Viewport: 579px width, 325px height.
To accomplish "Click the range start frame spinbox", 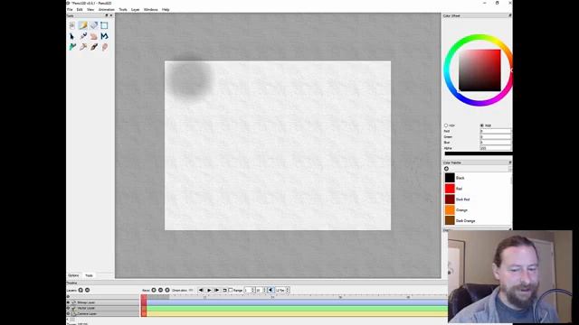I will pos(250,290).
